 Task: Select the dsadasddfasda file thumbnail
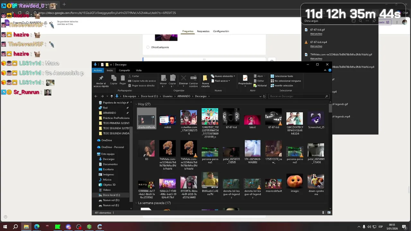[146, 119]
